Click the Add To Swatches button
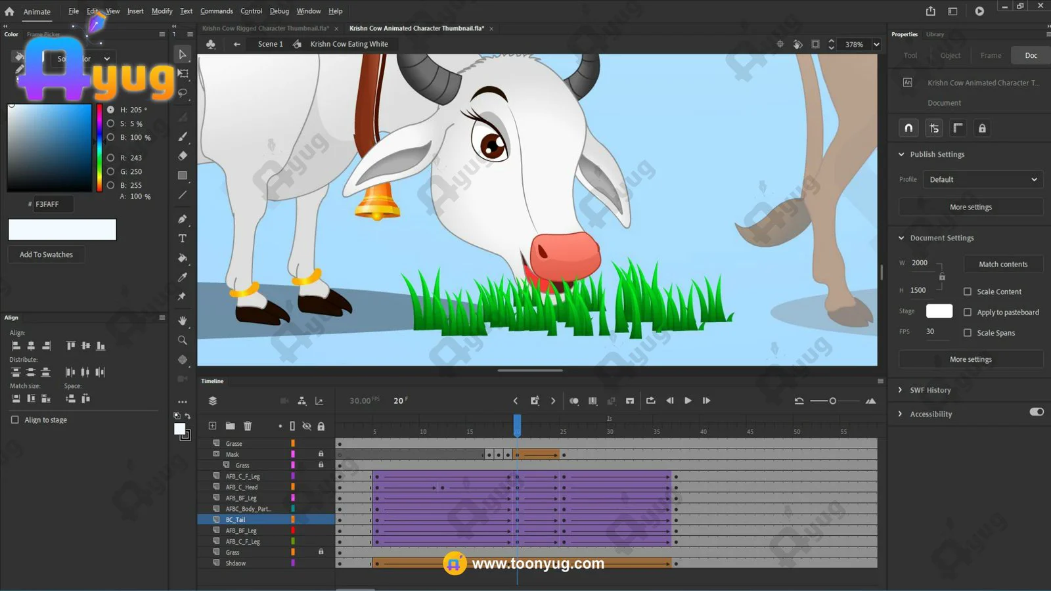The height and width of the screenshot is (591, 1051). click(x=46, y=255)
